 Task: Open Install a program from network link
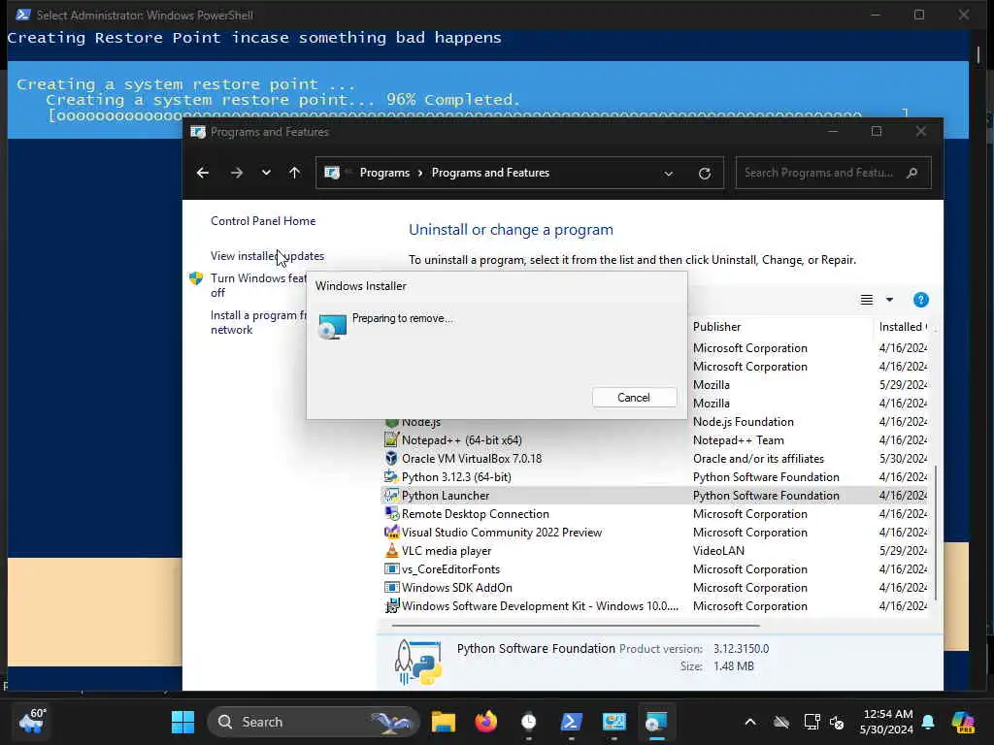pyautogui.click(x=258, y=322)
